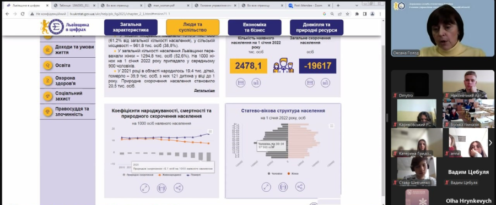Image resolution: width=496 pixels, height=205 pixels.
Task: Bookmark this page with the star icon
Action: point(347,14)
